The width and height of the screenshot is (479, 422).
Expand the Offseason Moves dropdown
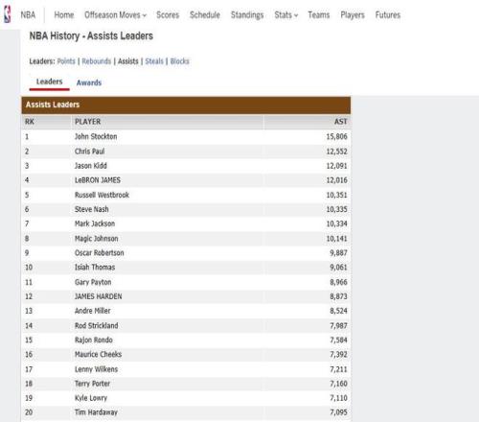pyautogui.click(x=115, y=15)
